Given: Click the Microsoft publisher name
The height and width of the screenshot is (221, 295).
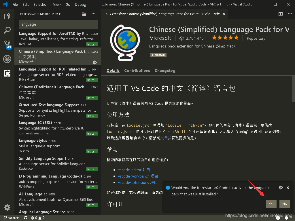Looking at the screenshot, I should [160, 38].
